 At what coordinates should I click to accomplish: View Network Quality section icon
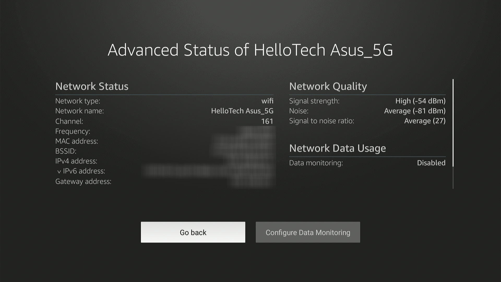[328, 86]
